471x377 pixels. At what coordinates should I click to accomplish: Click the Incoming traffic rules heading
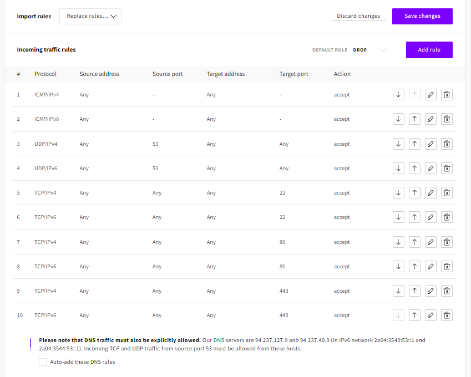point(46,49)
